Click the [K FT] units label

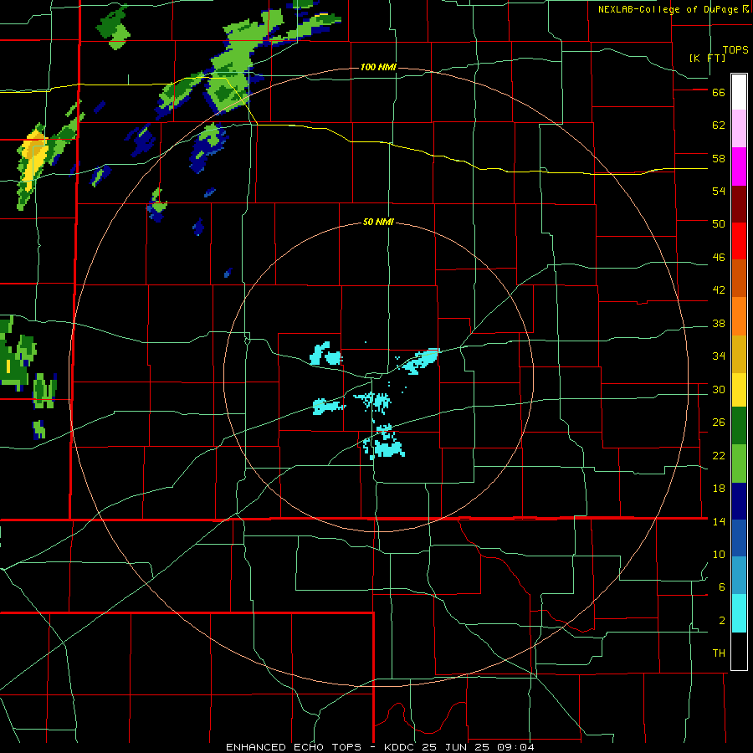pyautogui.click(x=707, y=58)
